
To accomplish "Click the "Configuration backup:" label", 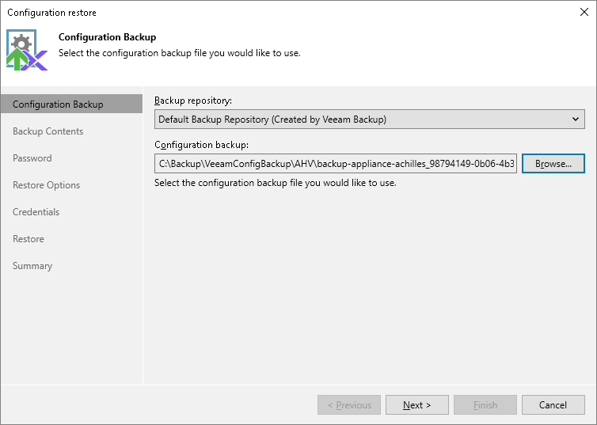I will pyautogui.click(x=201, y=145).
